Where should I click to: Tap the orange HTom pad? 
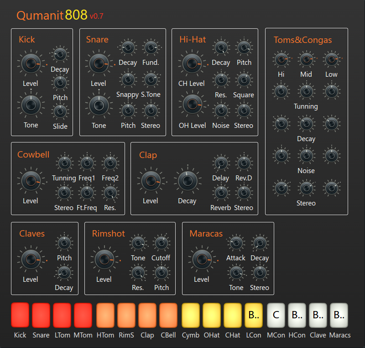(105, 315)
